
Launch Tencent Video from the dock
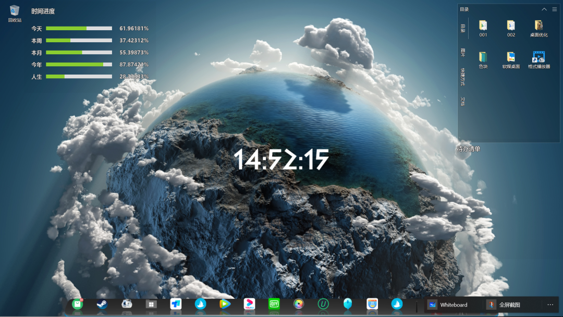(225, 304)
